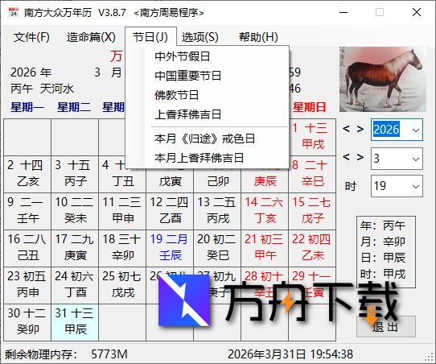Select highlighted day 31 十三 甲辰 cell

pyautogui.click(x=75, y=322)
